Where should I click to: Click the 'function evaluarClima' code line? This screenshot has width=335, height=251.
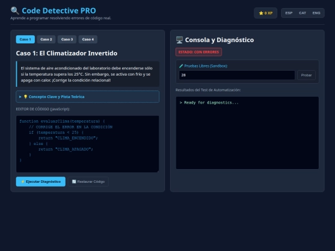[62, 121]
